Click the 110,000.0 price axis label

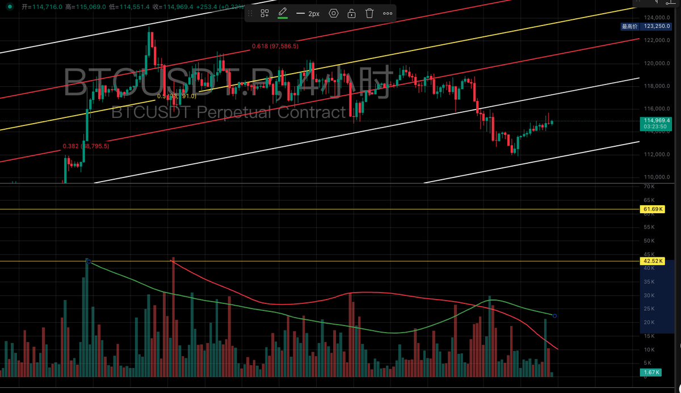(x=657, y=177)
